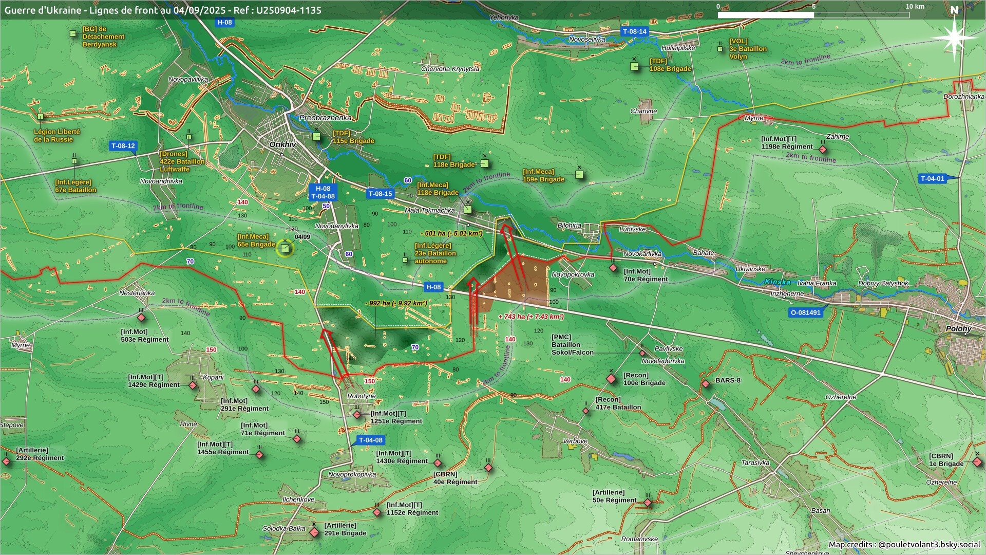
Task: Click the 1455e Régiment red diamond marker
Action: (x=260, y=455)
